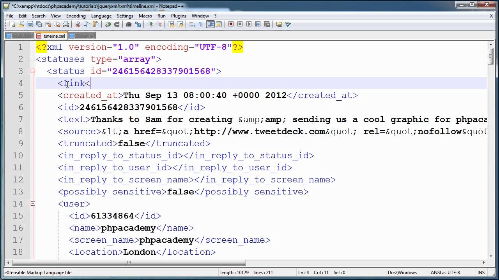Click the Redo arrow icon
Viewport: 499px width, 280px height.
117,24
